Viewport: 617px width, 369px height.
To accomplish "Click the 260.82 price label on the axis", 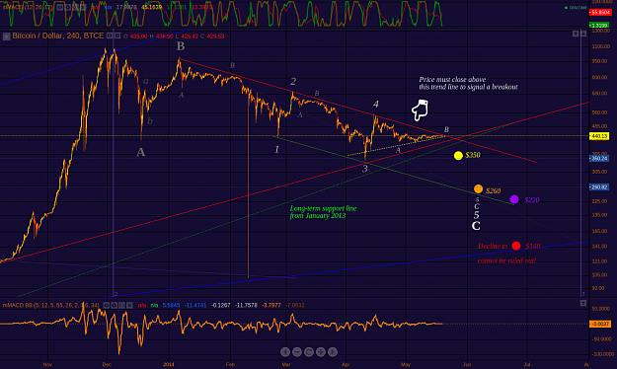I will (599, 187).
